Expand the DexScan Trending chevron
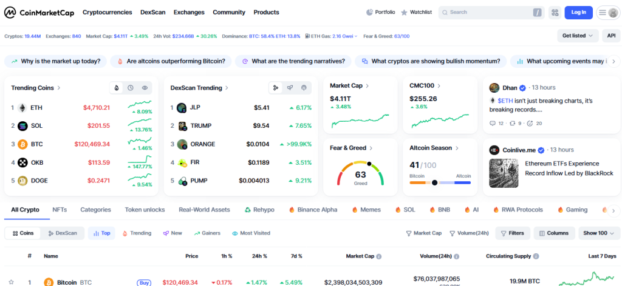The height and width of the screenshot is (286, 622). coord(227,88)
